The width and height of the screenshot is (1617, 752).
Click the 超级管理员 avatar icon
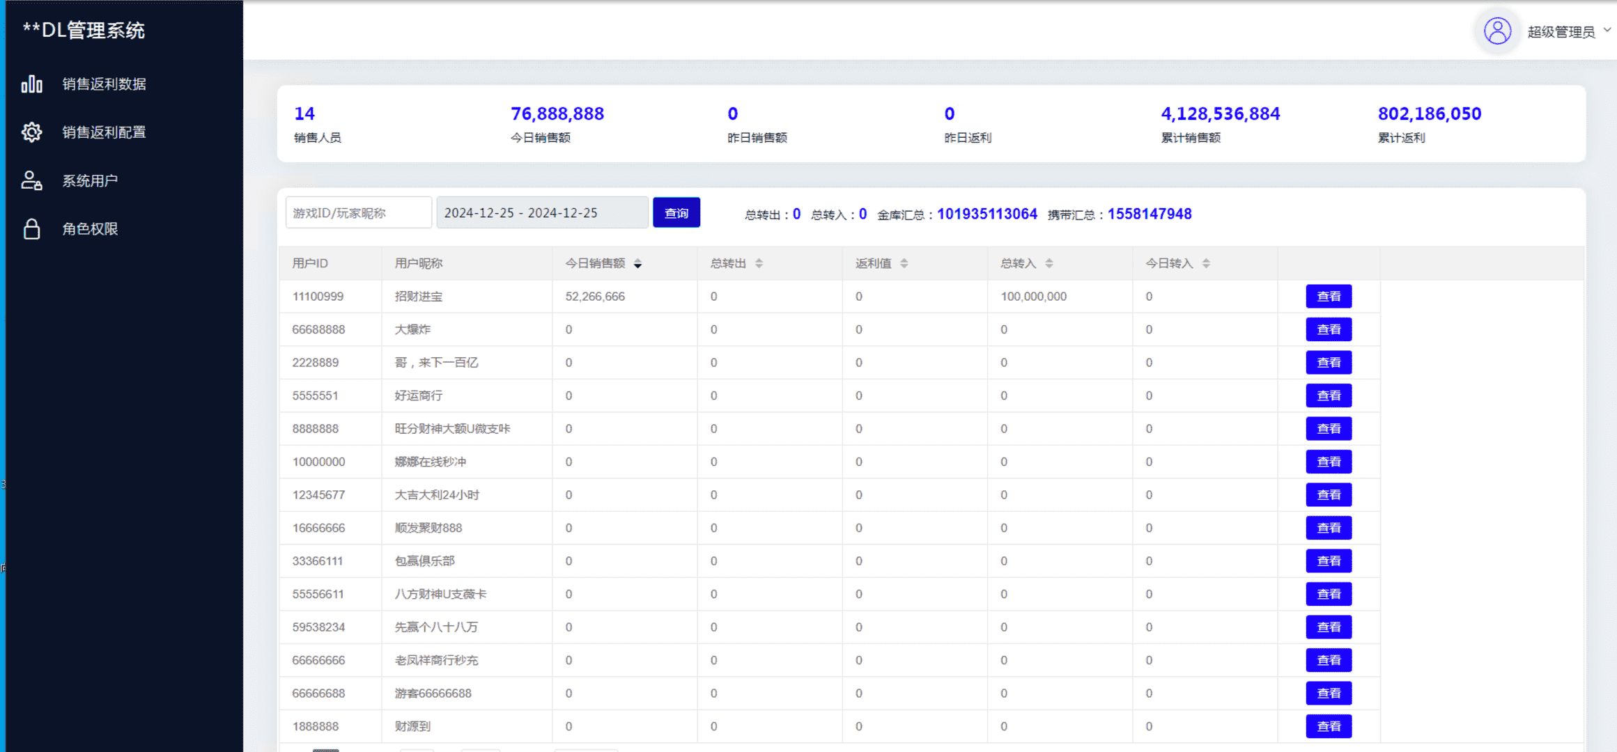(1496, 31)
